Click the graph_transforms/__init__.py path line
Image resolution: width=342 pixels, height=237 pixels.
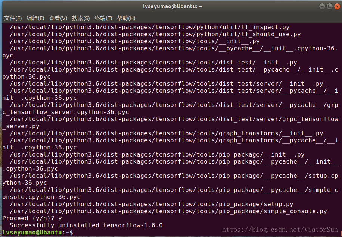(167, 133)
